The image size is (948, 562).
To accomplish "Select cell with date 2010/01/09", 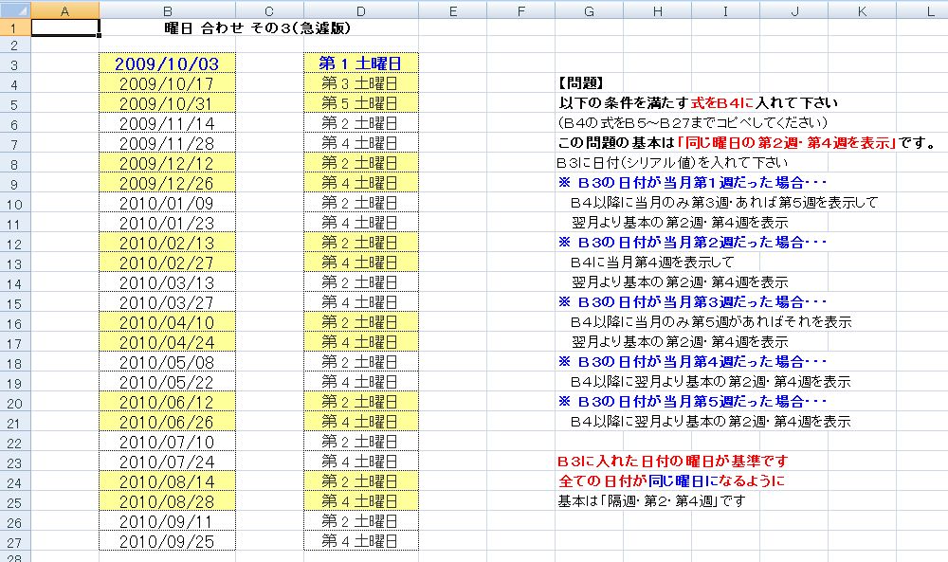I will tap(168, 204).
